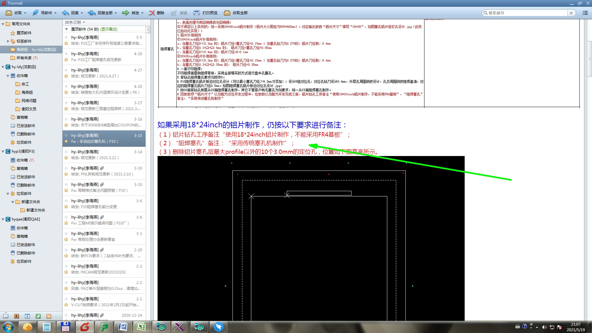Open the dropdown arrow next to 收取
This screenshot has width=592, height=333.
25,13
